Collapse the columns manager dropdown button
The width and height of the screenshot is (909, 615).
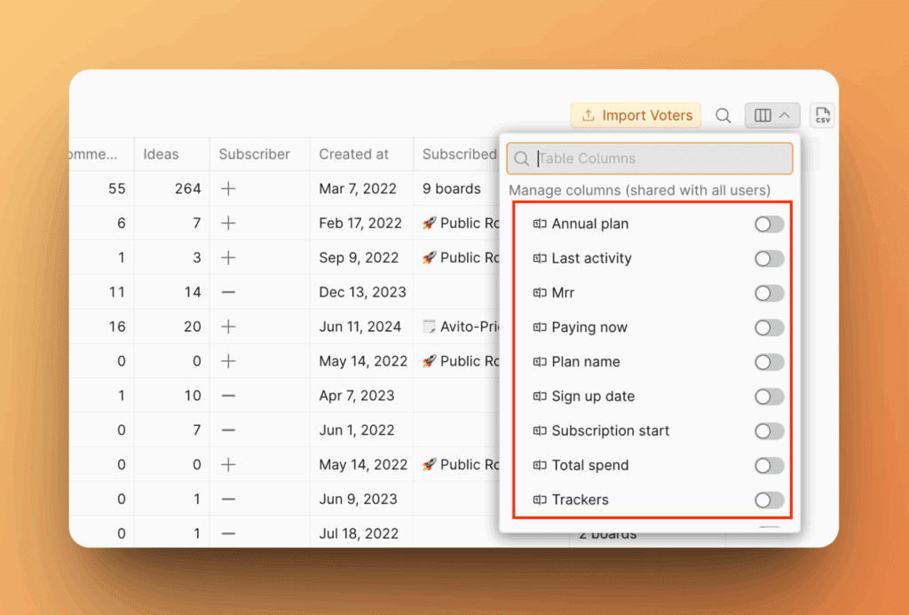pos(772,115)
